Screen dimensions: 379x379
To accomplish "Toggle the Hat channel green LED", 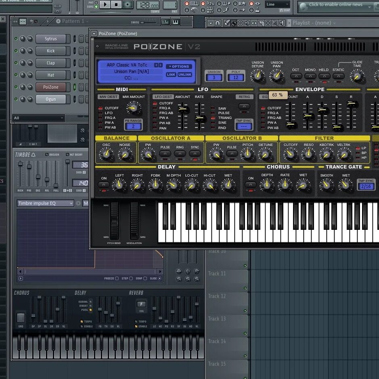I will (x=16, y=75).
